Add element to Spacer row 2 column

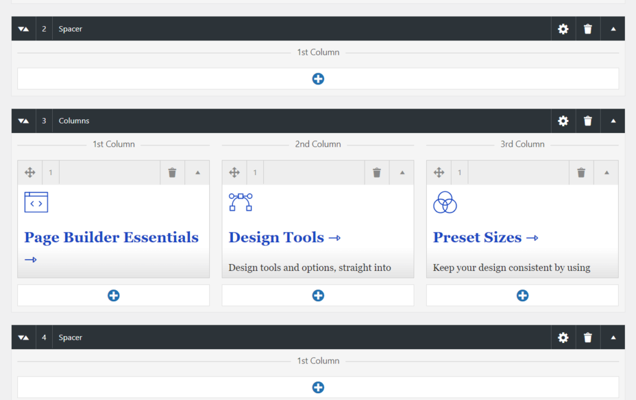tap(318, 79)
